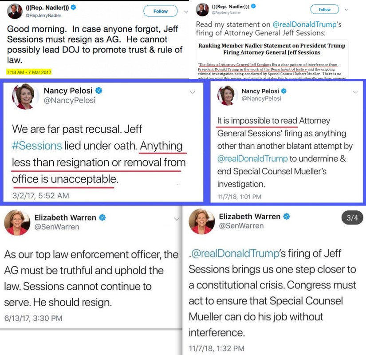Open Rep. Nadler's avatar on the 2017 tweet

click(x=15, y=11)
